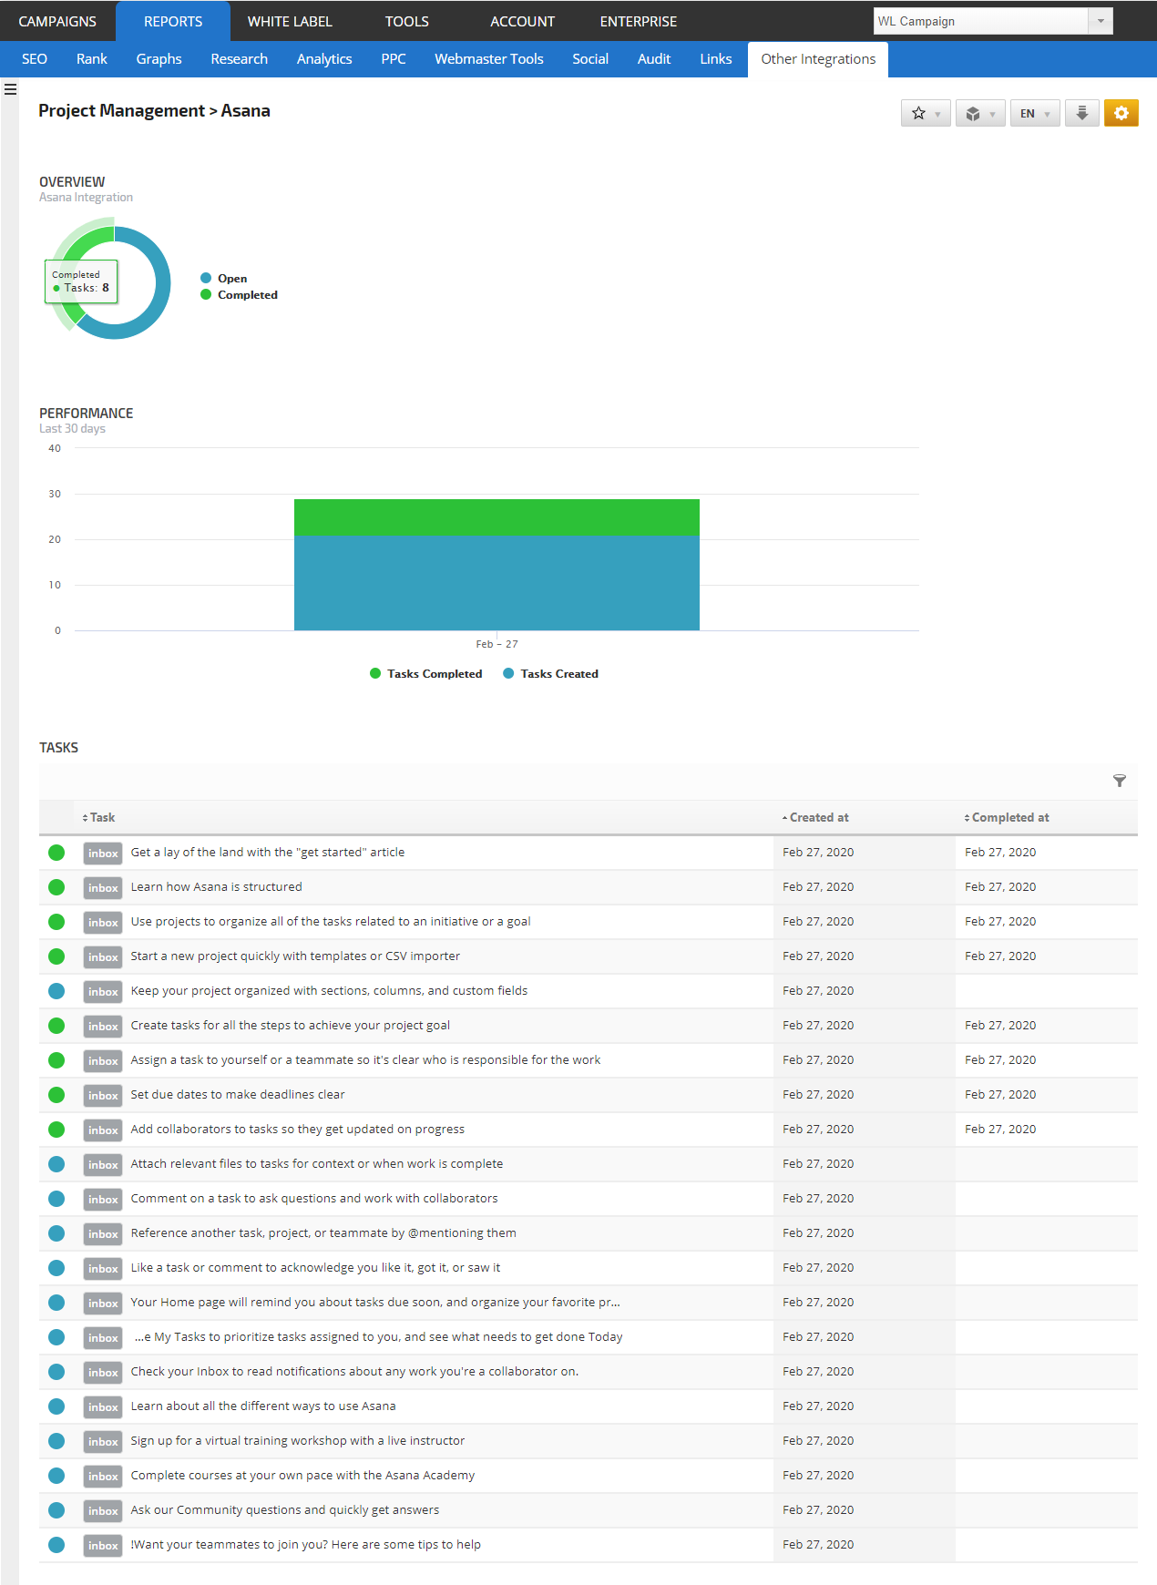The image size is (1157, 1585).
Task: Switch to the Webmaster Tools tab
Action: tap(489, 59)
